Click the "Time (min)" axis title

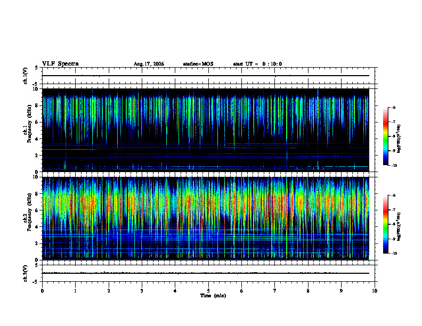[x=213, y=296]
